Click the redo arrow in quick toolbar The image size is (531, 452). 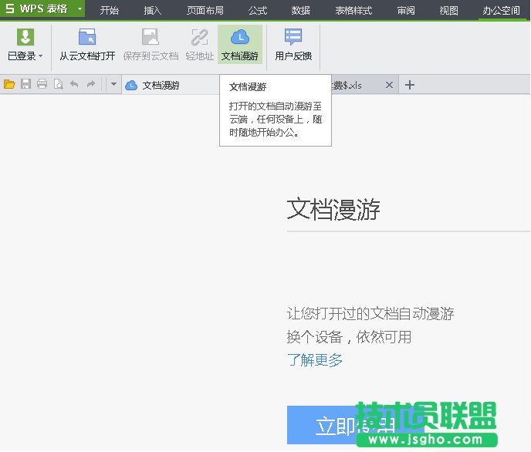point(91,85)
